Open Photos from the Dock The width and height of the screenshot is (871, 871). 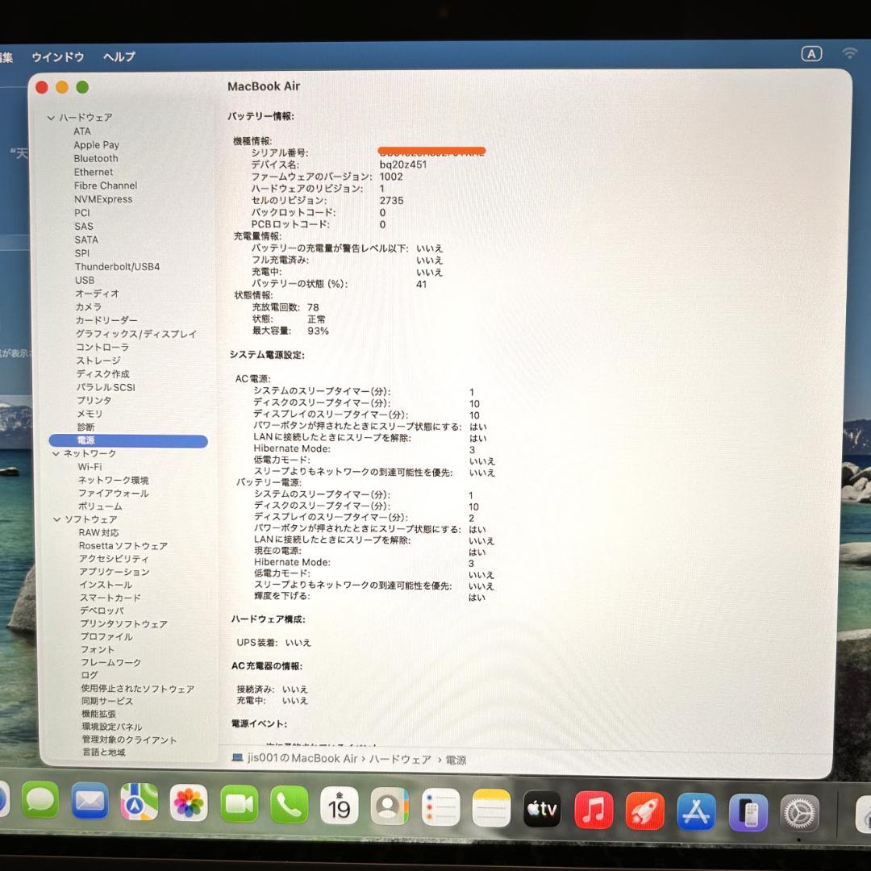click(189, 804)
